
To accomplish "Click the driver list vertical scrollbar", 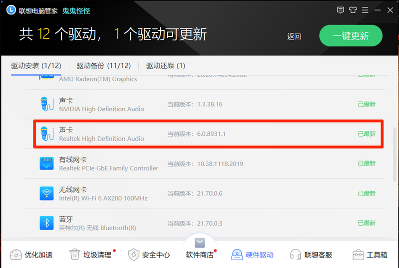I will [395, 154].
